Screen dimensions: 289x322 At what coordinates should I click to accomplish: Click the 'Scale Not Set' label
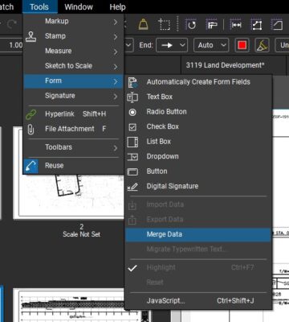(82, 234)
